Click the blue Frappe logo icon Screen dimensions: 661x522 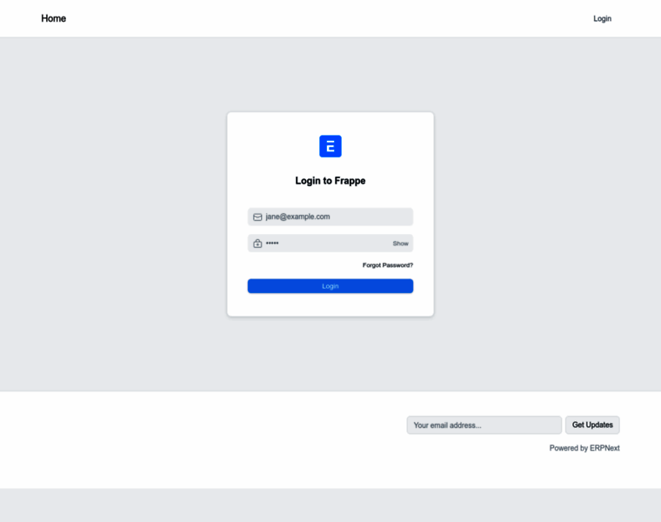click(x=330, y=146)
